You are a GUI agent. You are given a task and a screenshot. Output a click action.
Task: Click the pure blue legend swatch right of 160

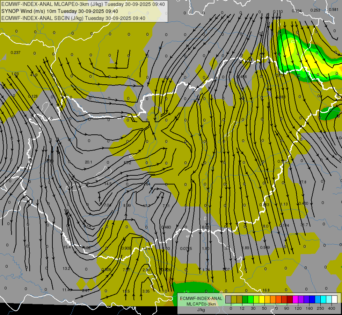point(312,300)
